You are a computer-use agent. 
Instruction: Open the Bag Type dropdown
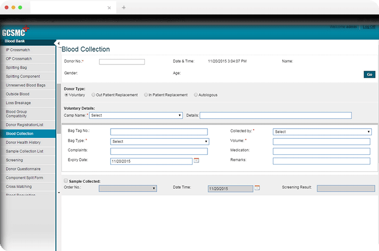pyautogui.click(x=160, y=141)
